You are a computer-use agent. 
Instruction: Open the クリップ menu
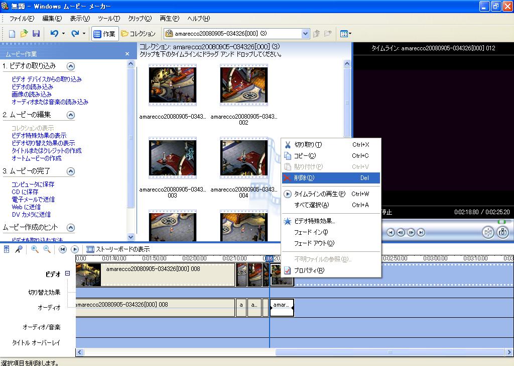140,19
